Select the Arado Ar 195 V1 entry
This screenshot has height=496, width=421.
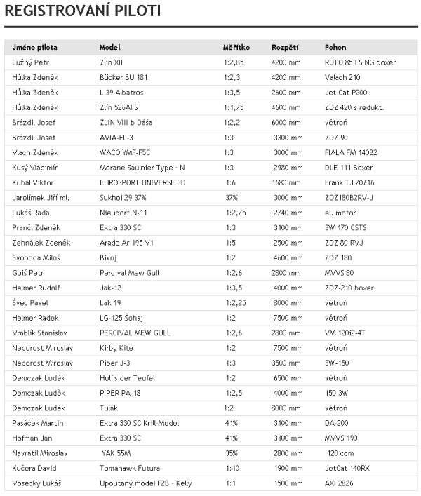[x=126, y=243]
